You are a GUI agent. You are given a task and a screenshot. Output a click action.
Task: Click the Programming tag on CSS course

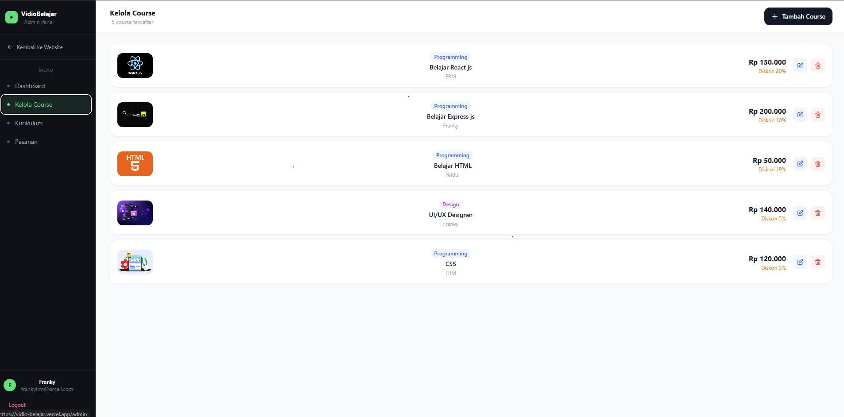tap(451, 254)
